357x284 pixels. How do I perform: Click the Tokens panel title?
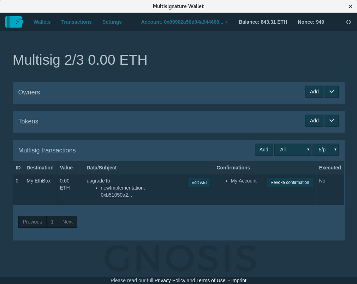click(28, 121)
